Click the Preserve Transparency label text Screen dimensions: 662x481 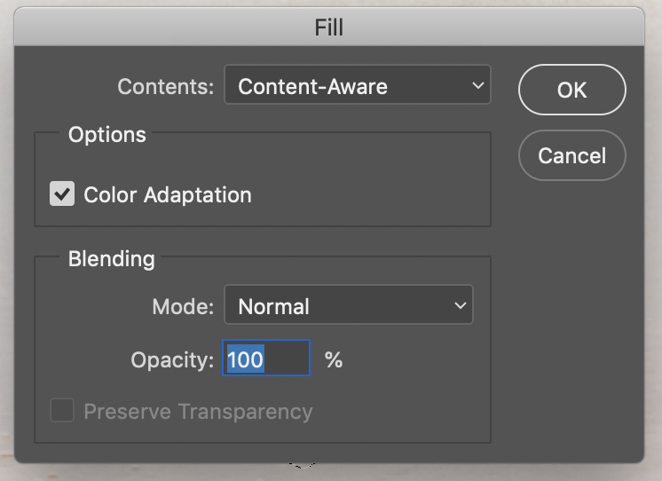click(198, 412)
